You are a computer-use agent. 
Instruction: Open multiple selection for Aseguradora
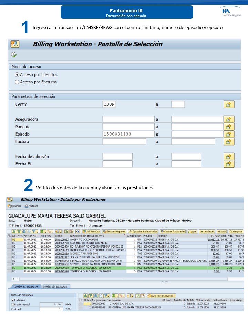(x=229, y=119)
